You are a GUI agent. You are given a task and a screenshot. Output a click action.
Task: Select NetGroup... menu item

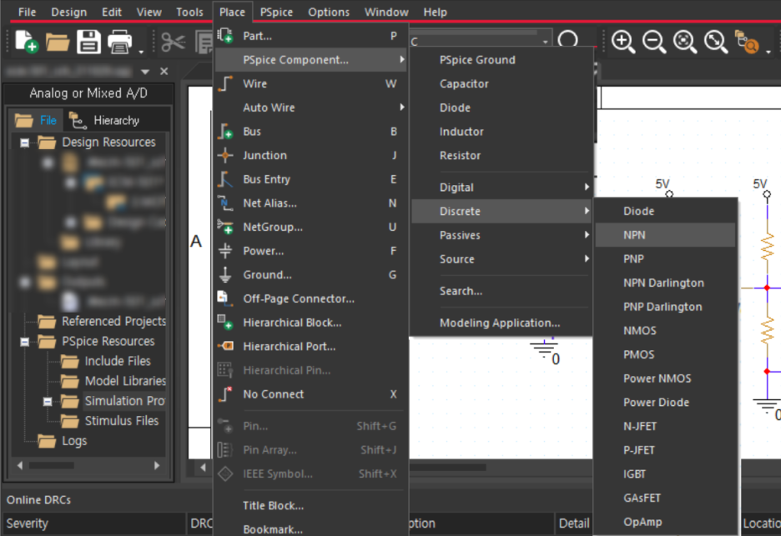(x=310, y=227)
